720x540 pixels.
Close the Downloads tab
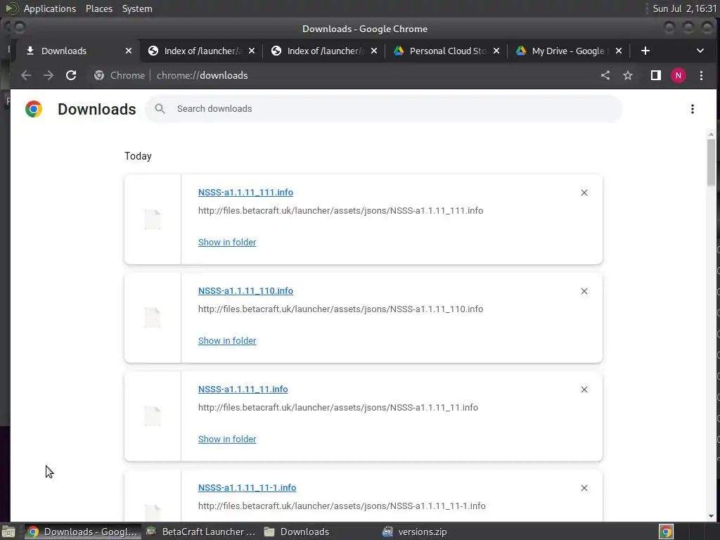129,51
